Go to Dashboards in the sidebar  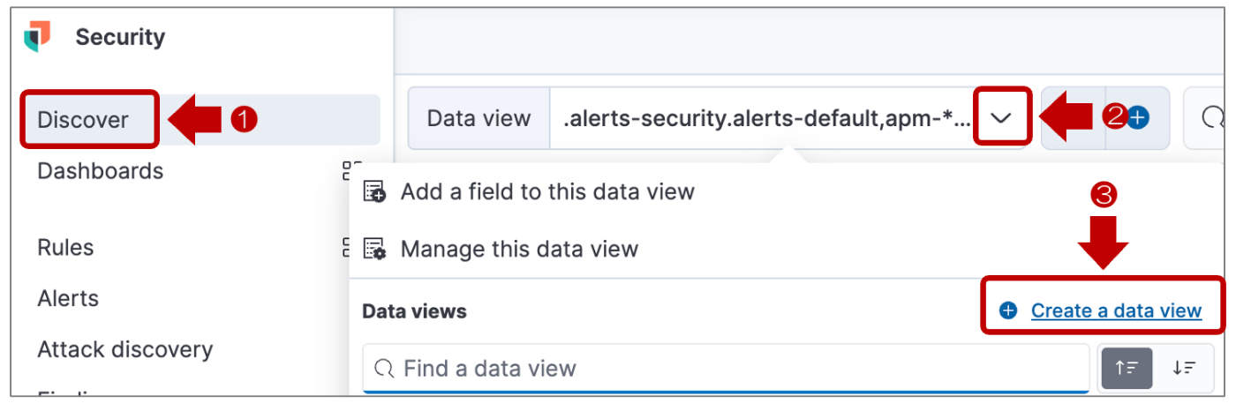click(x=100, y=170)
